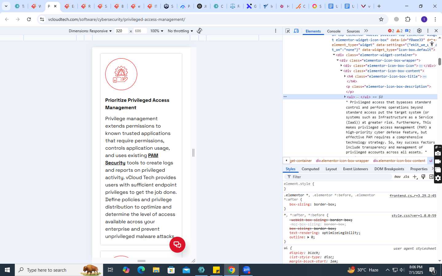This screenshot has height=276, width=442.
Task: Open the tab search dropdown arrow
Action: point(6,6)
